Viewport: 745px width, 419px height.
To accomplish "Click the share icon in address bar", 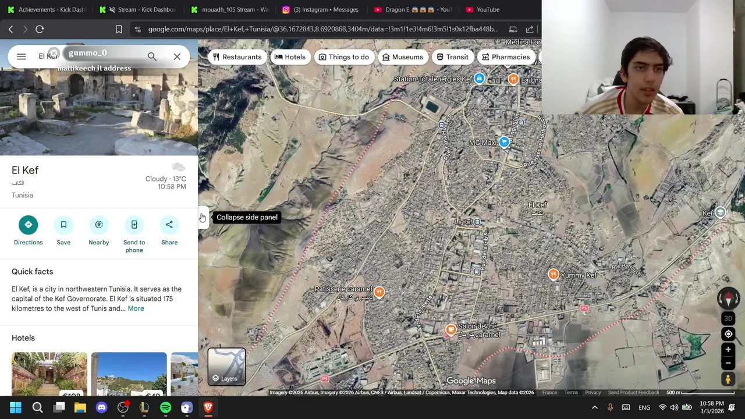I will pyautogui.click(x=530, y=29).
